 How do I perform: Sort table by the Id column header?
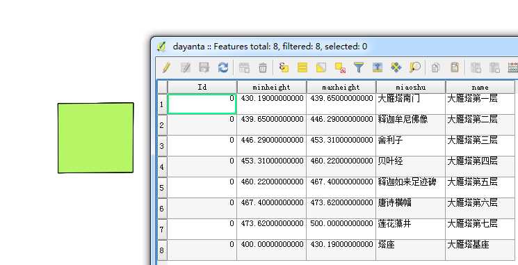point(202,87)
